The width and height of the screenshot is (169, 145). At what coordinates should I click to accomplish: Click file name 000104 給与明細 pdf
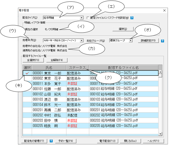click(114, 105)
